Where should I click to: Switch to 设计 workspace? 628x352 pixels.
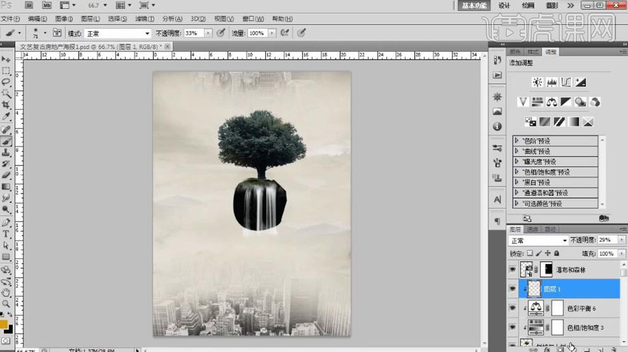point(504,5)
